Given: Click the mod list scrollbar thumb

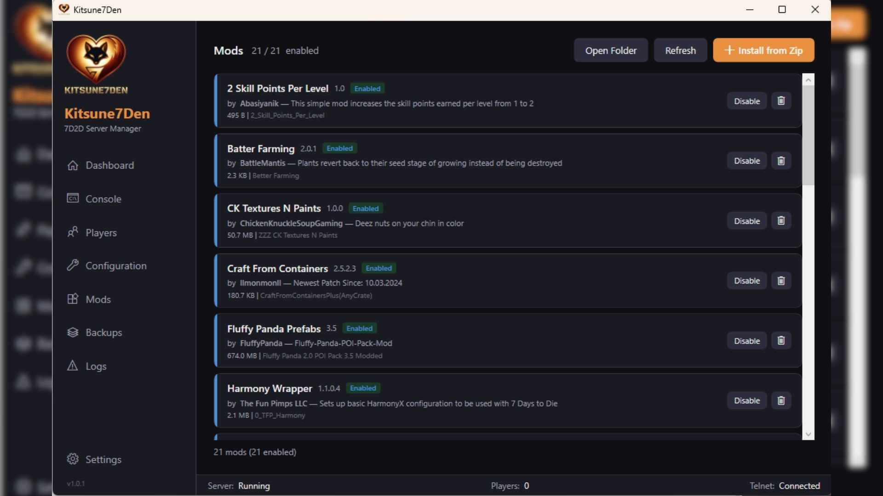Looking at the screenshot, I should pyautogui.click(x=808, y=135).
